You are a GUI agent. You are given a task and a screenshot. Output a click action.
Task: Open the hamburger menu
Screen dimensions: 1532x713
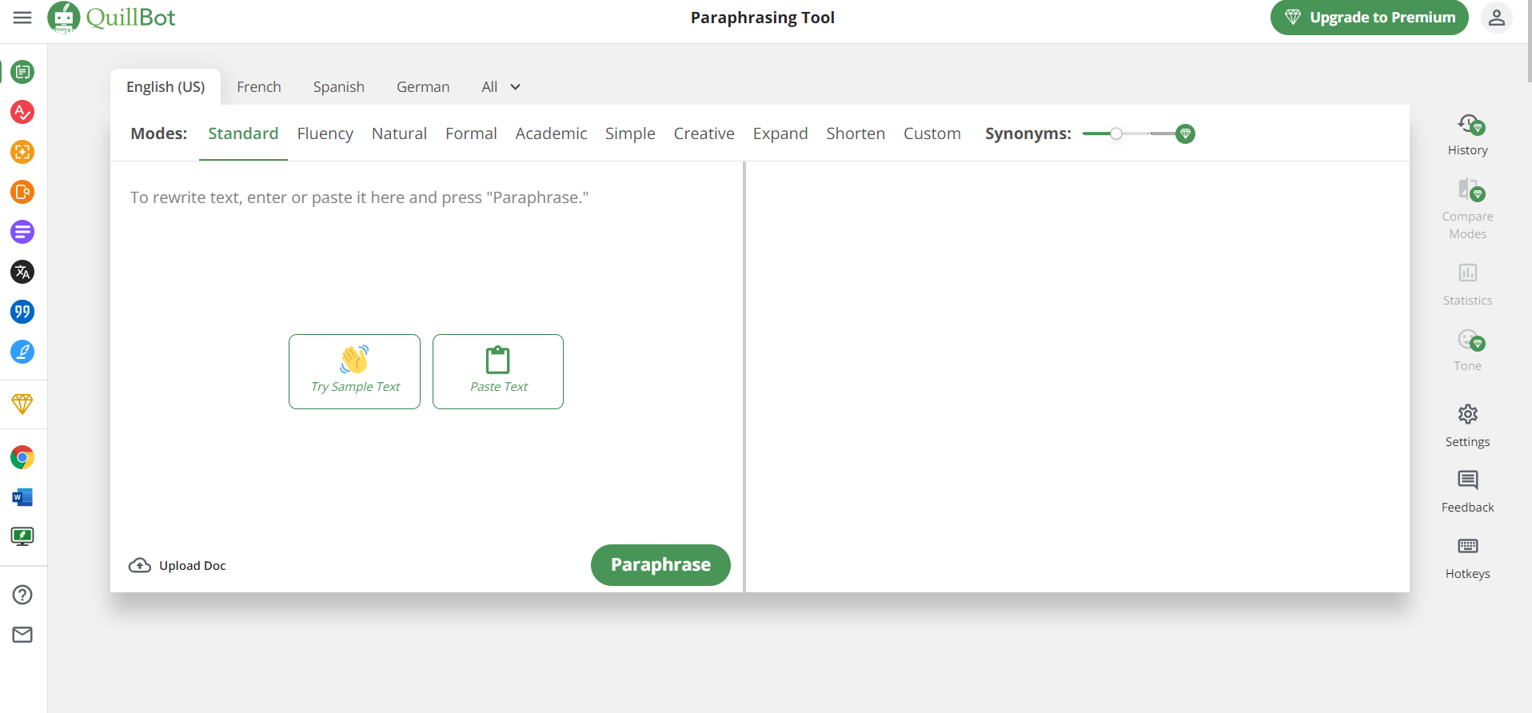click(x=22, y=18)
